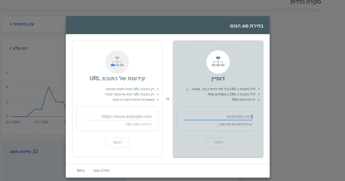Focus the https://www.example.com URL input field
The image size is (345, 181).
[117, 116]
